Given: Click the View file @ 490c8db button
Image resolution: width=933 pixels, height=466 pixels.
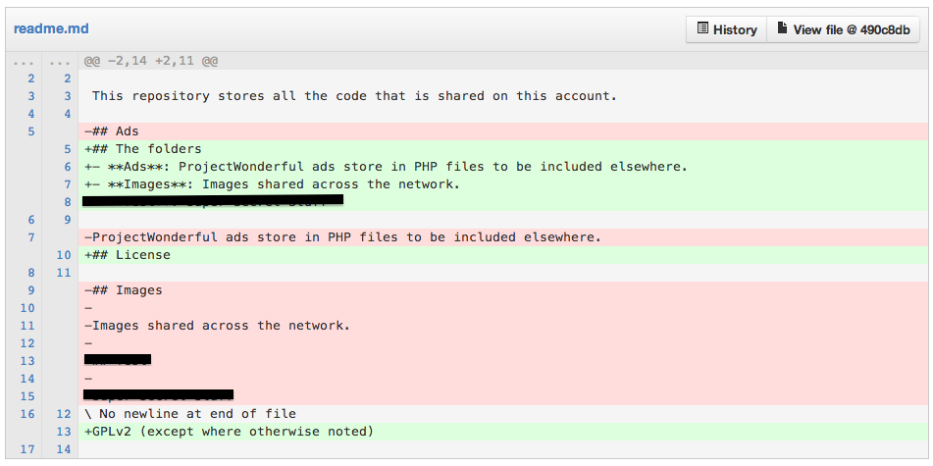Looking at the screenshot, I should click(843, 29).
